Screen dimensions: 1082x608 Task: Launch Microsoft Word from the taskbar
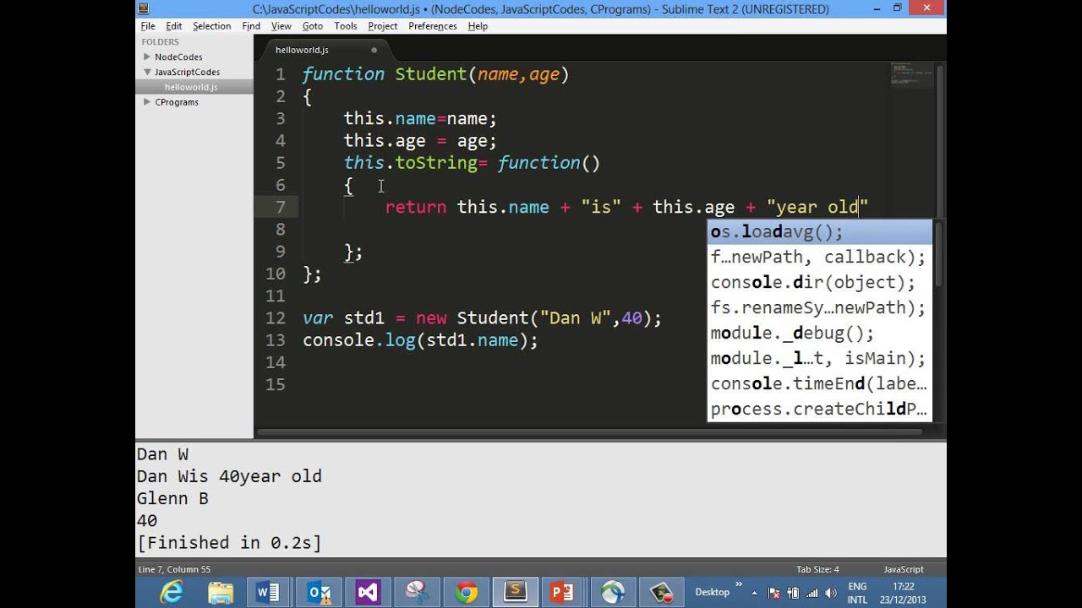pos(268,592)
